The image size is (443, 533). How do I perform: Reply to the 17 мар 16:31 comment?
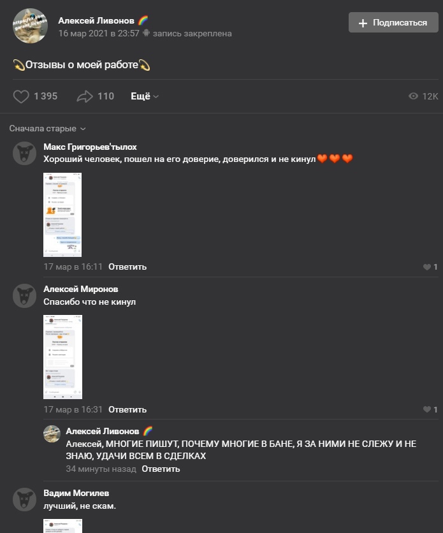click(x=127, y=409)
